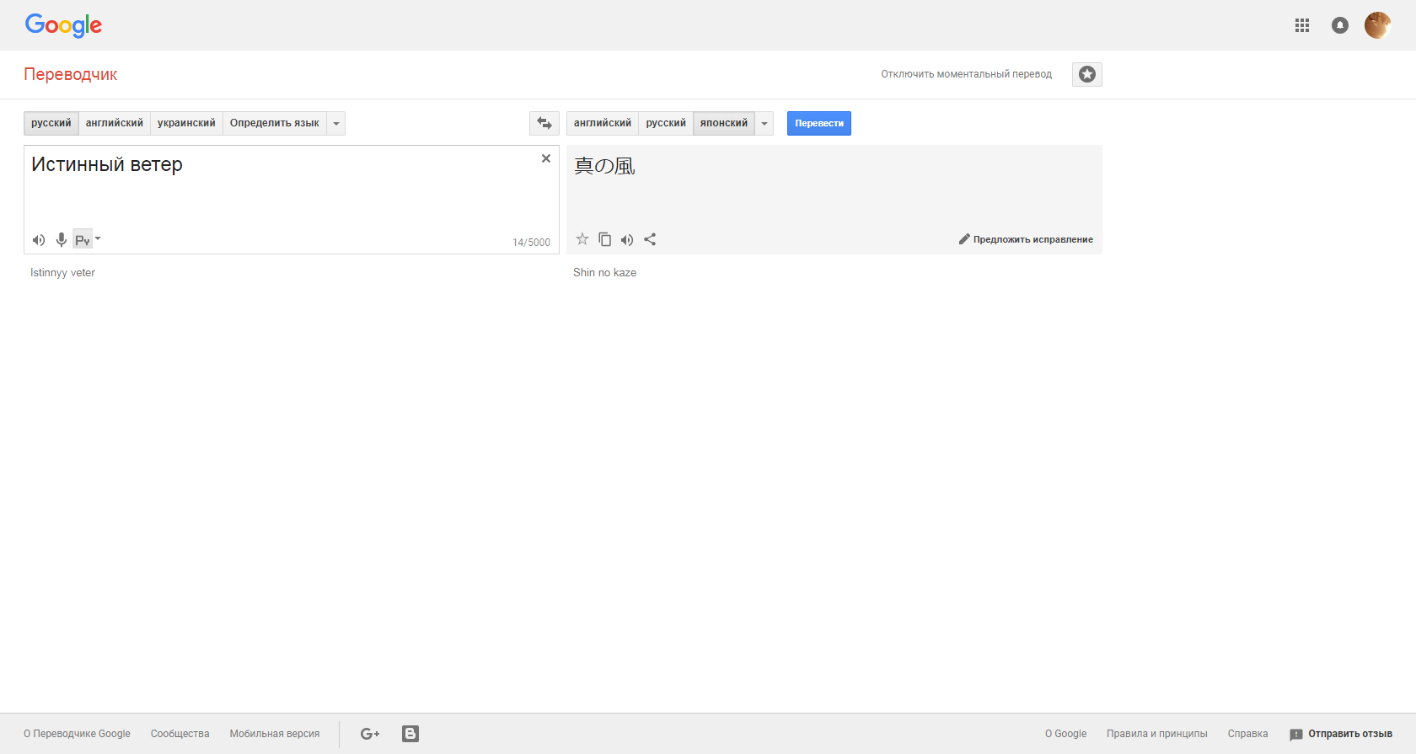Viewport: 1416px width, 754px height.
Task: Open Правила и принципы link
Action: (1157, 734)
